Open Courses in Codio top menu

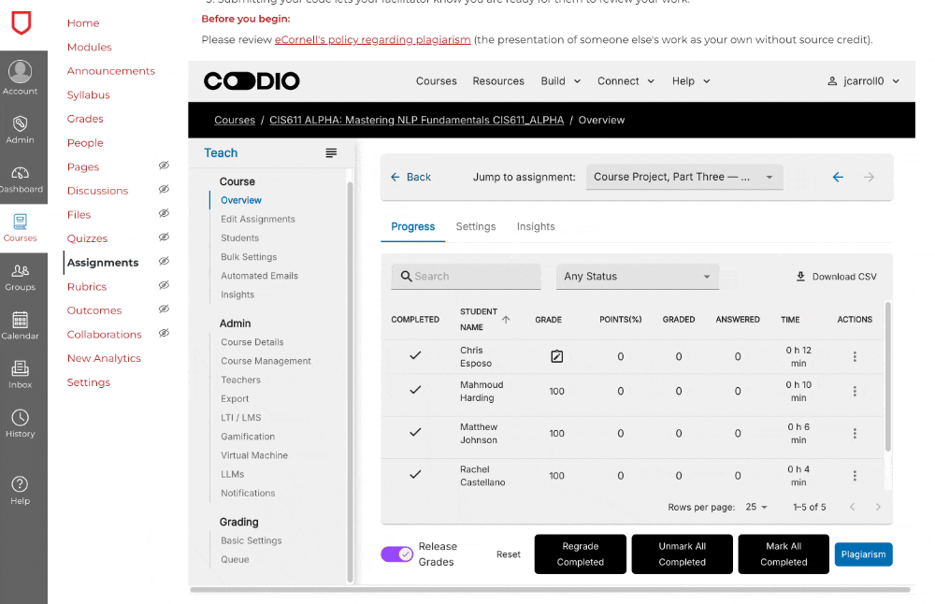[437, 81]
